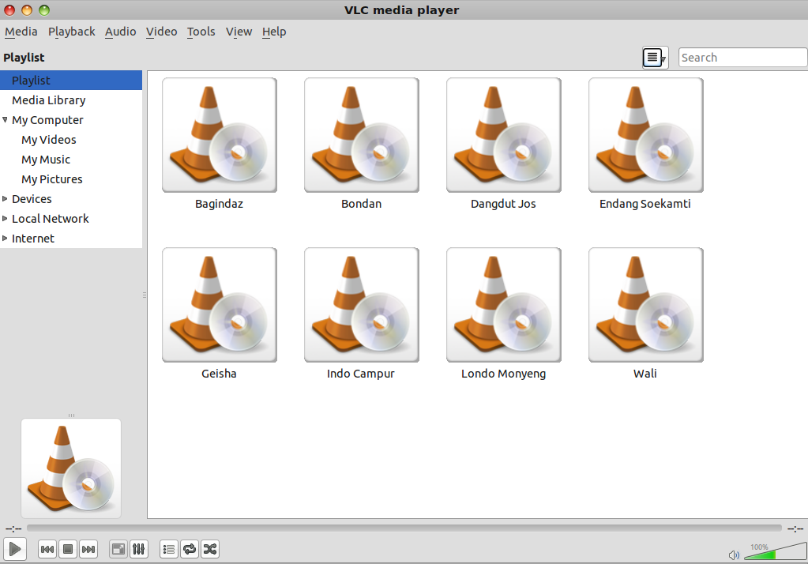Click the playback seek bar
This screenshot has width=808, height=564.
pyautogui.click(x=404, y=528)
